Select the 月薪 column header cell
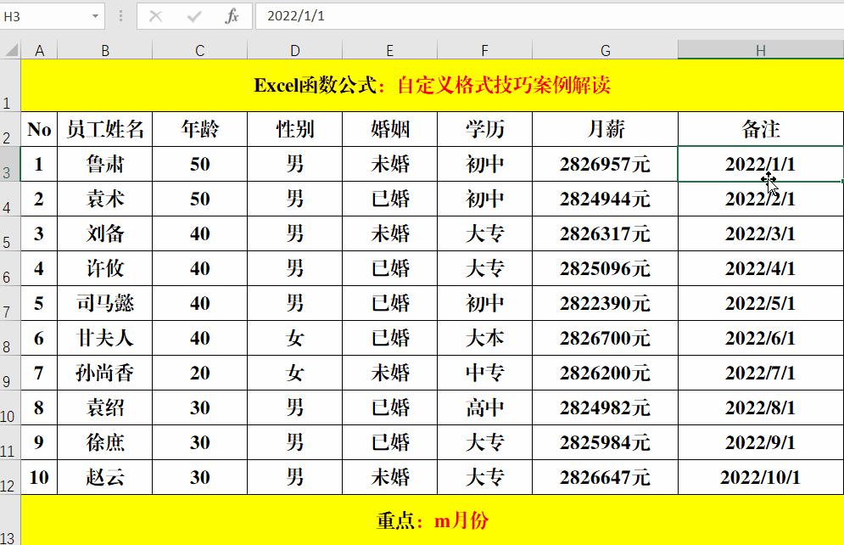The image size is (844, 545). [x=604, y=129]
